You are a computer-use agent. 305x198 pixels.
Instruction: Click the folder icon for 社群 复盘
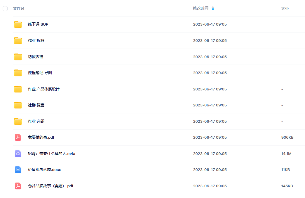[18, 105]
